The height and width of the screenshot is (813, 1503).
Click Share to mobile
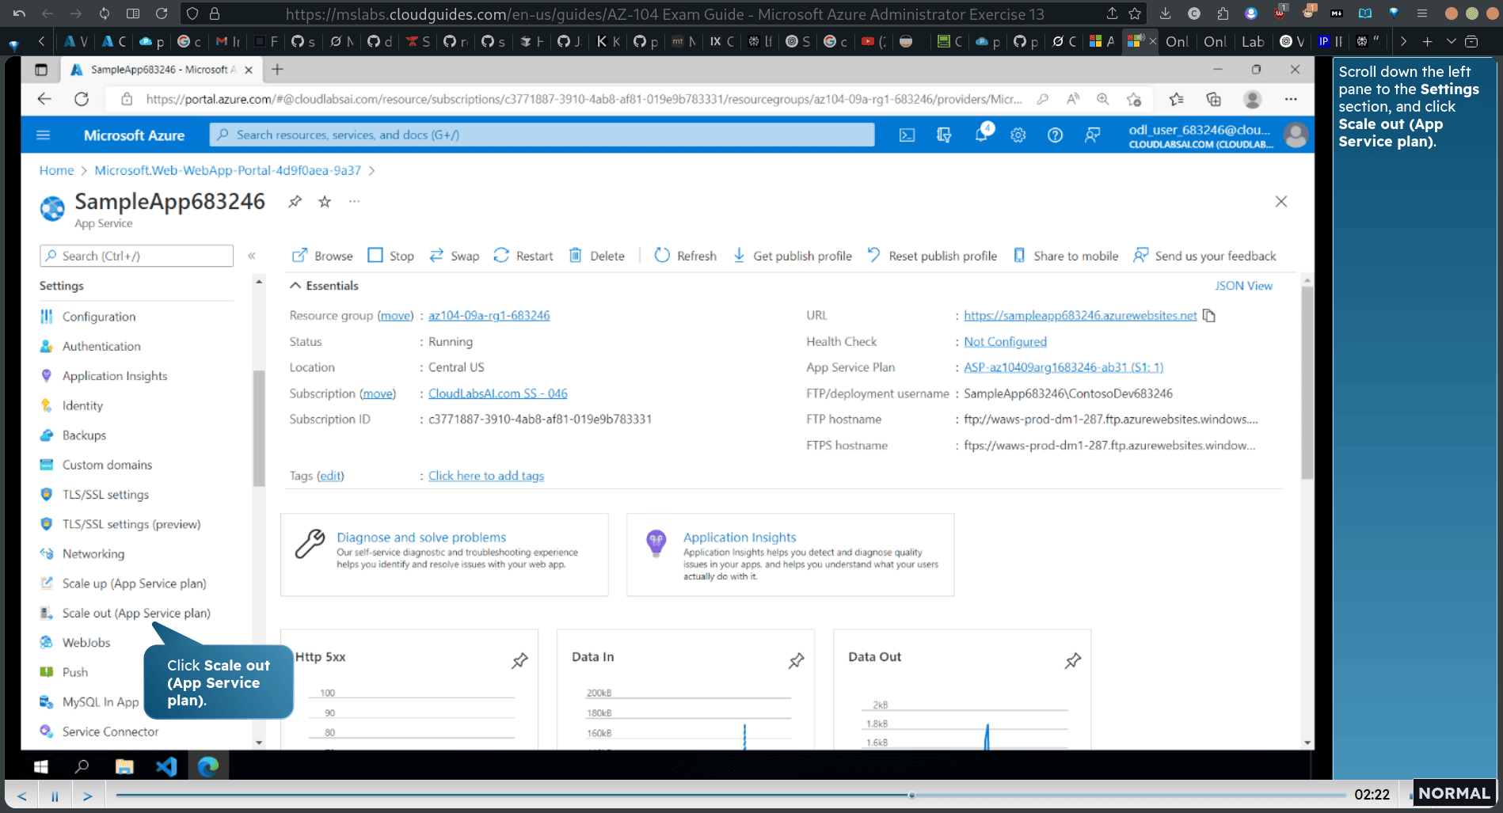click(1066, 256)
